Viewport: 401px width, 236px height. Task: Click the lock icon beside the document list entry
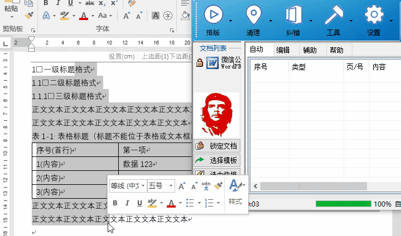click(200, 63)
